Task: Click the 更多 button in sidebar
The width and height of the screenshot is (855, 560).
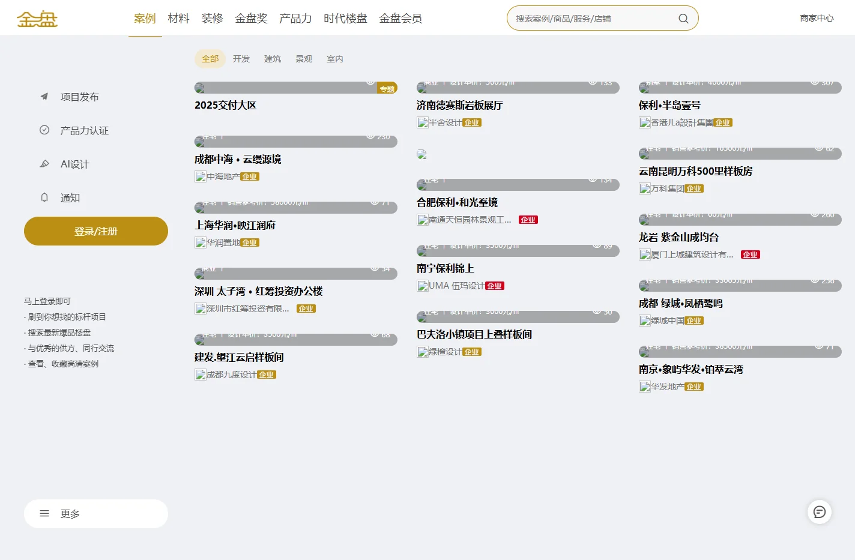Action: pos(96,514)
